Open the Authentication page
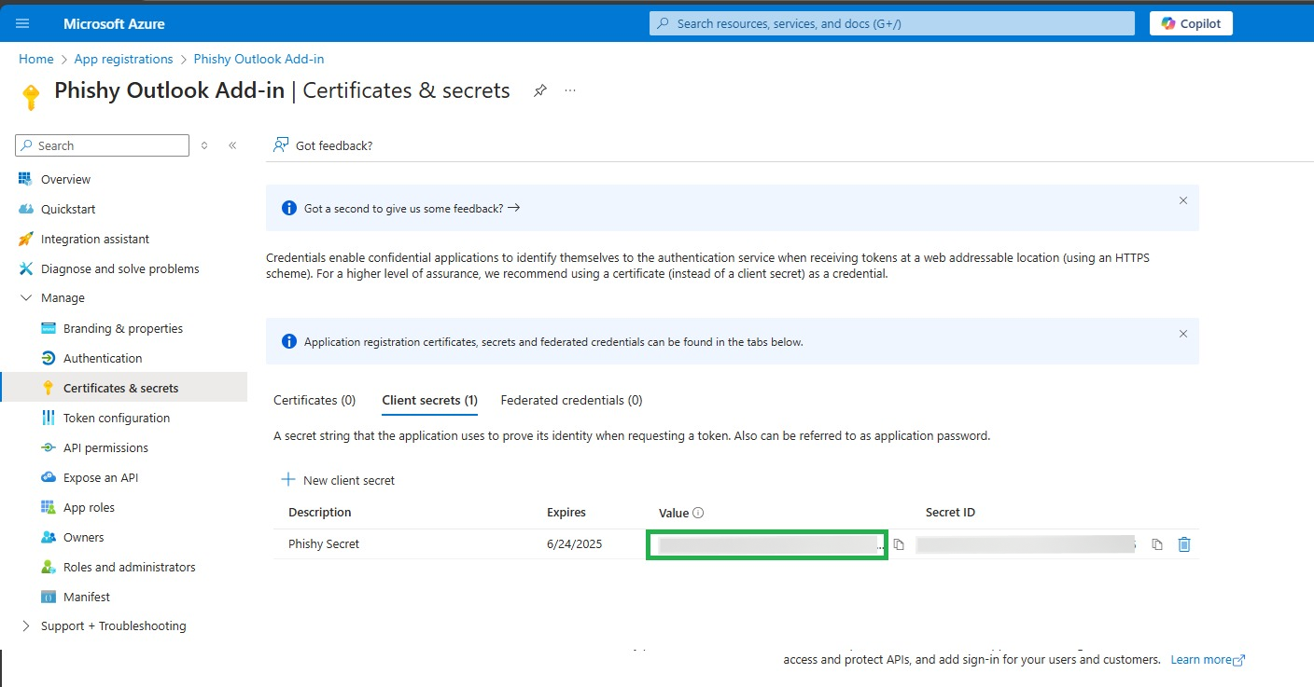 tap(103, 358)
